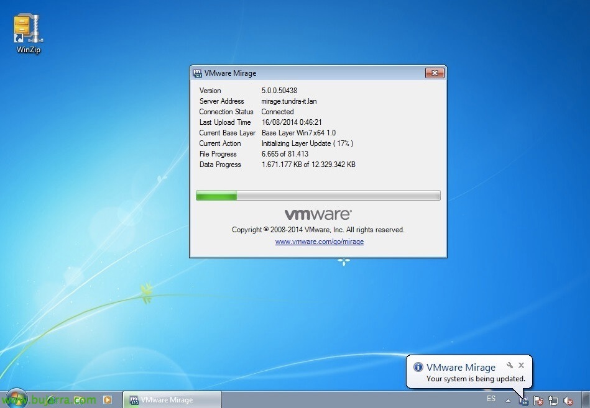
Task: Click the file progress 6.665 of 81.413
Action: pyautogui.click(x=285, y=153)
